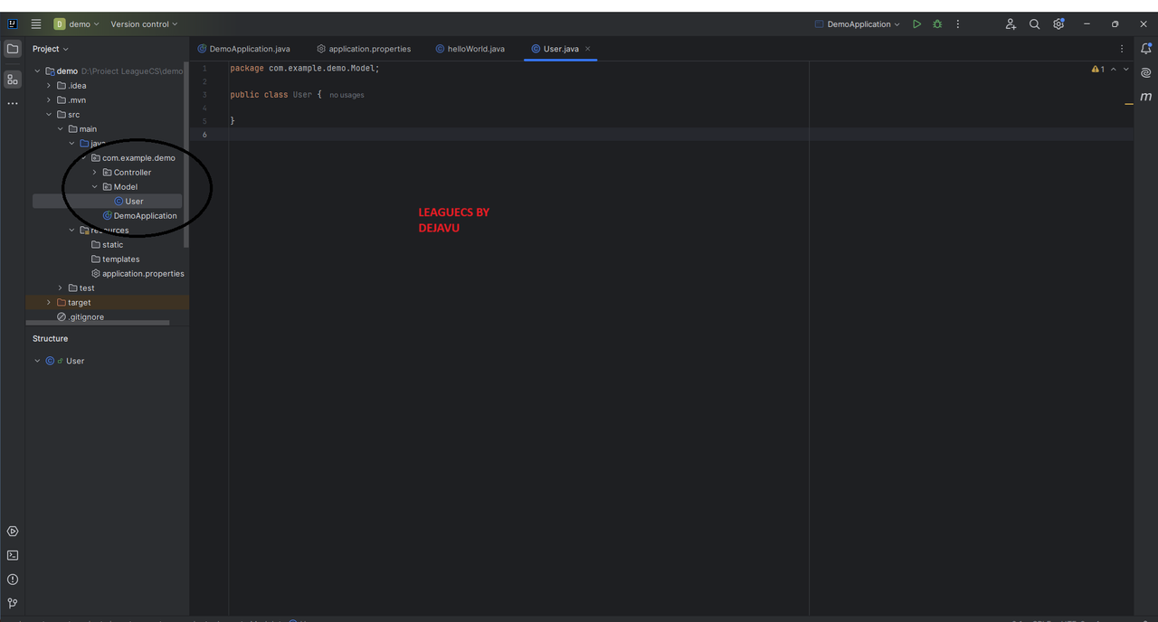Select com.example.demo package
Image resolution: width=1158 pixels, height=622 pixels.
tap(133, 158)
